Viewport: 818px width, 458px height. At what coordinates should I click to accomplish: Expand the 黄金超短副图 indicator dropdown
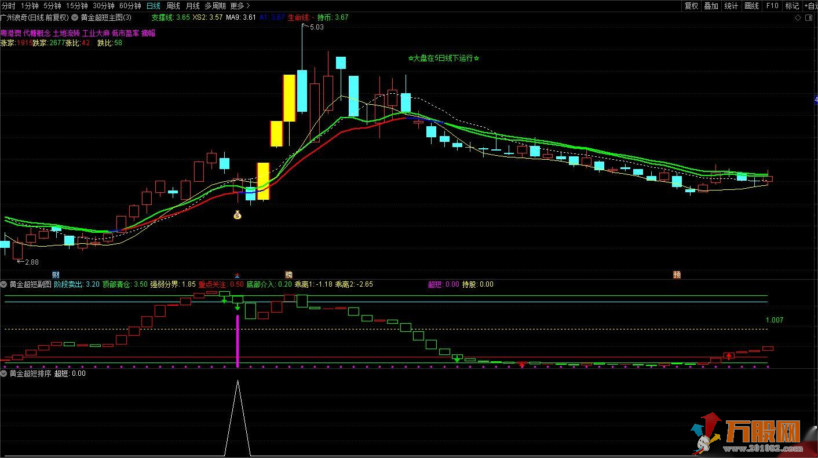pos(4,284)
